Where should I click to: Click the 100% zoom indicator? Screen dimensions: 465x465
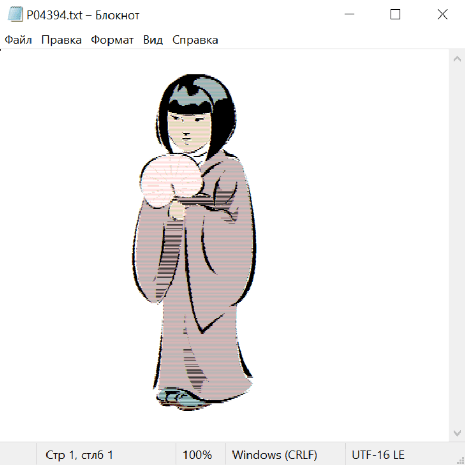click(x=197, y=455)
